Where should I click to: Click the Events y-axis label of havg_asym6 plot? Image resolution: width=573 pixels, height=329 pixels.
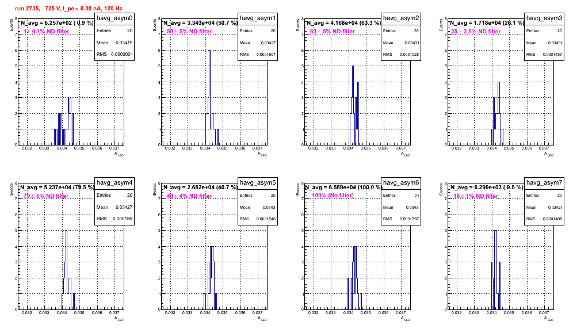[297, 189]
